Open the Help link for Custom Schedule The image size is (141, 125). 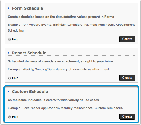point(15,117)
